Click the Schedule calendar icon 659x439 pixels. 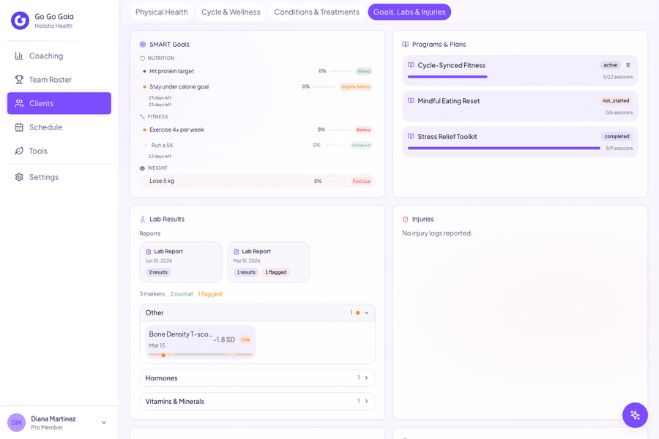click(x=19, y=127)
